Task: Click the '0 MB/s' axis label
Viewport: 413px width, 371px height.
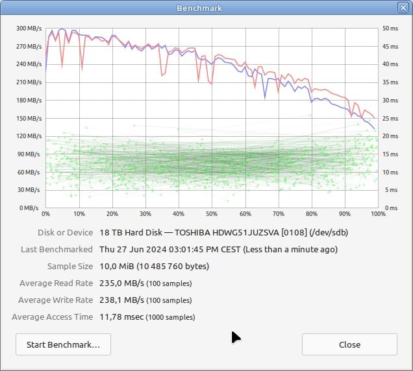Action: [29, 208]
